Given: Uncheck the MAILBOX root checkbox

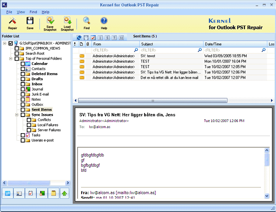Looking at the screenshot, I should tap(11, 43).
